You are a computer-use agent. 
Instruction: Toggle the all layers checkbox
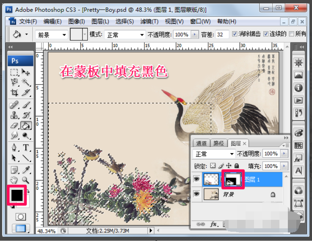point(292,34)
